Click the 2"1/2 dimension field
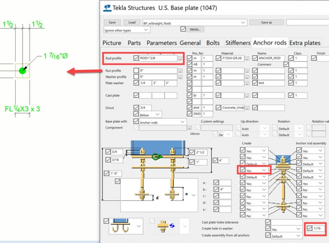 coord(201,152)
